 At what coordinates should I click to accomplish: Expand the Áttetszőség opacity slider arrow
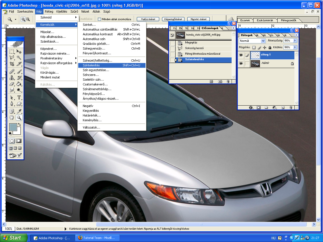point(295,41)
